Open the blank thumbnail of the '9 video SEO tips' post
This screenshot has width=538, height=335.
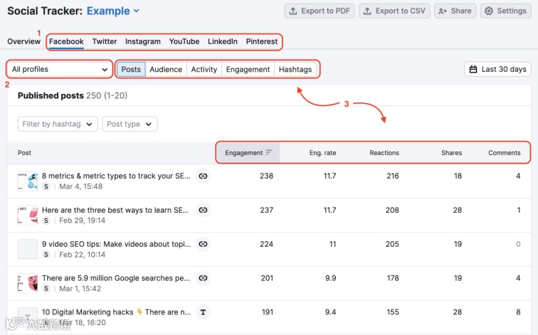28,249
